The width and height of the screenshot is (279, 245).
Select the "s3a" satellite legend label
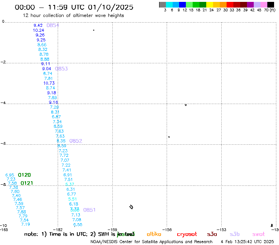(x=212, y=234)
